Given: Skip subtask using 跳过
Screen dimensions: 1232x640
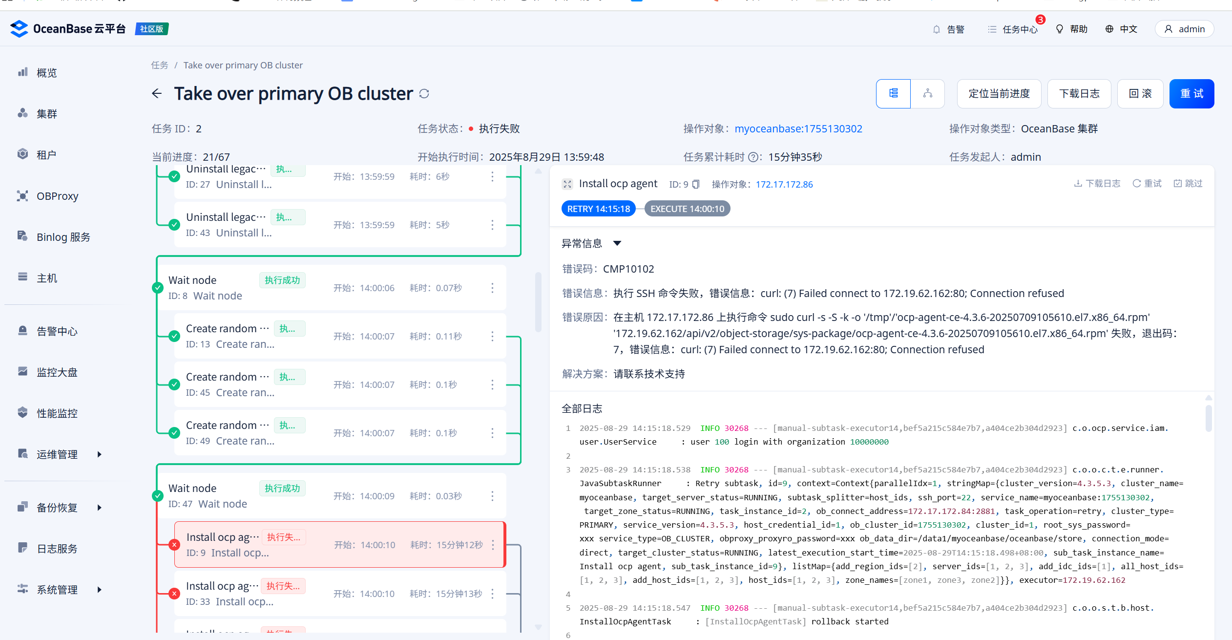Looking at the screenshot, I should pos(1188,183).
